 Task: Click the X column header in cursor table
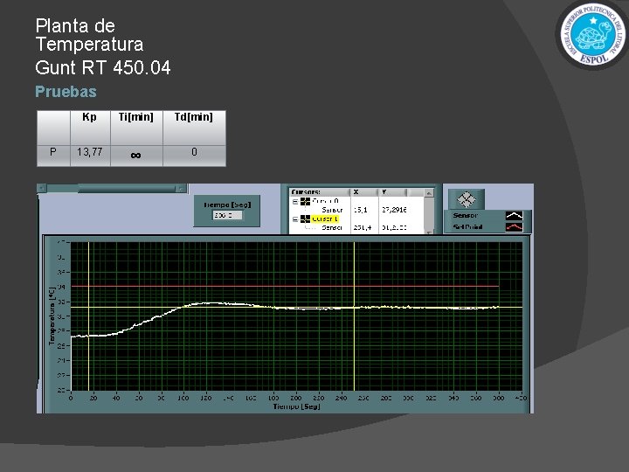[364, 192]
